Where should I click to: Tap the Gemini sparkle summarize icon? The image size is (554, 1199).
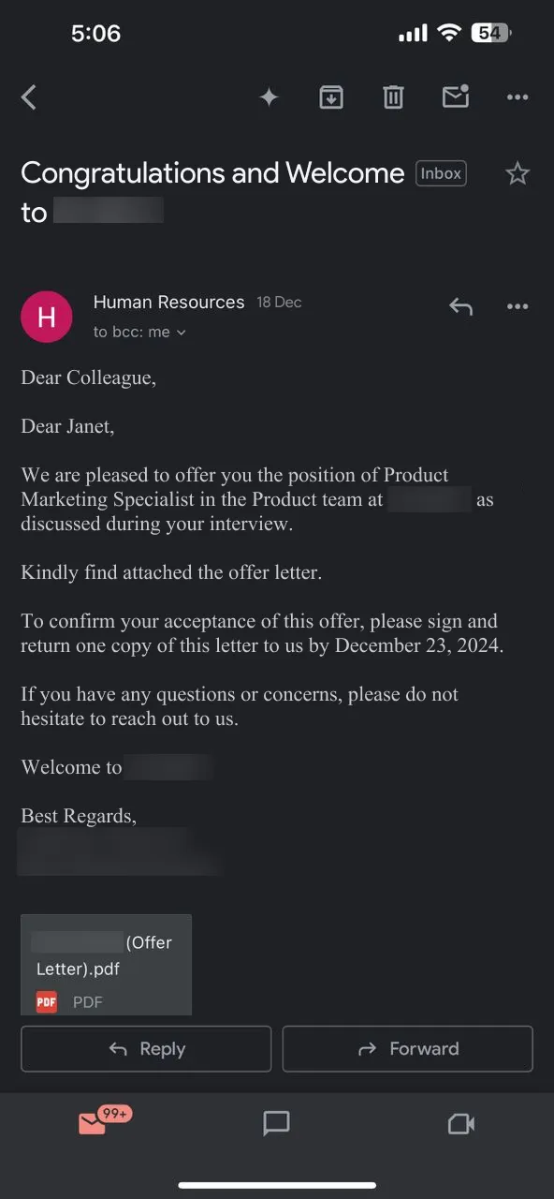click(x=269, y=96)
